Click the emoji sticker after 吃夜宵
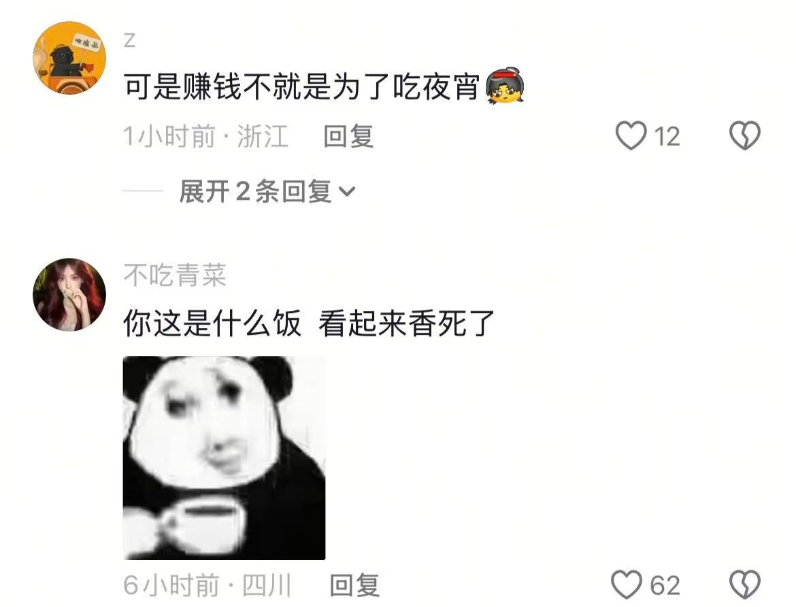Image resolution: width=796 pixels, height=607 pixels. coord(505,86)
